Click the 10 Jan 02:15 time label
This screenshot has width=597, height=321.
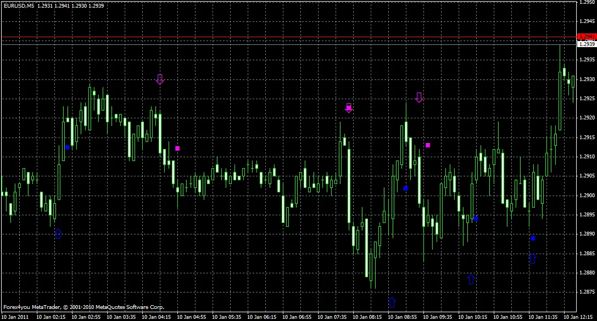[x=51, y=317]
